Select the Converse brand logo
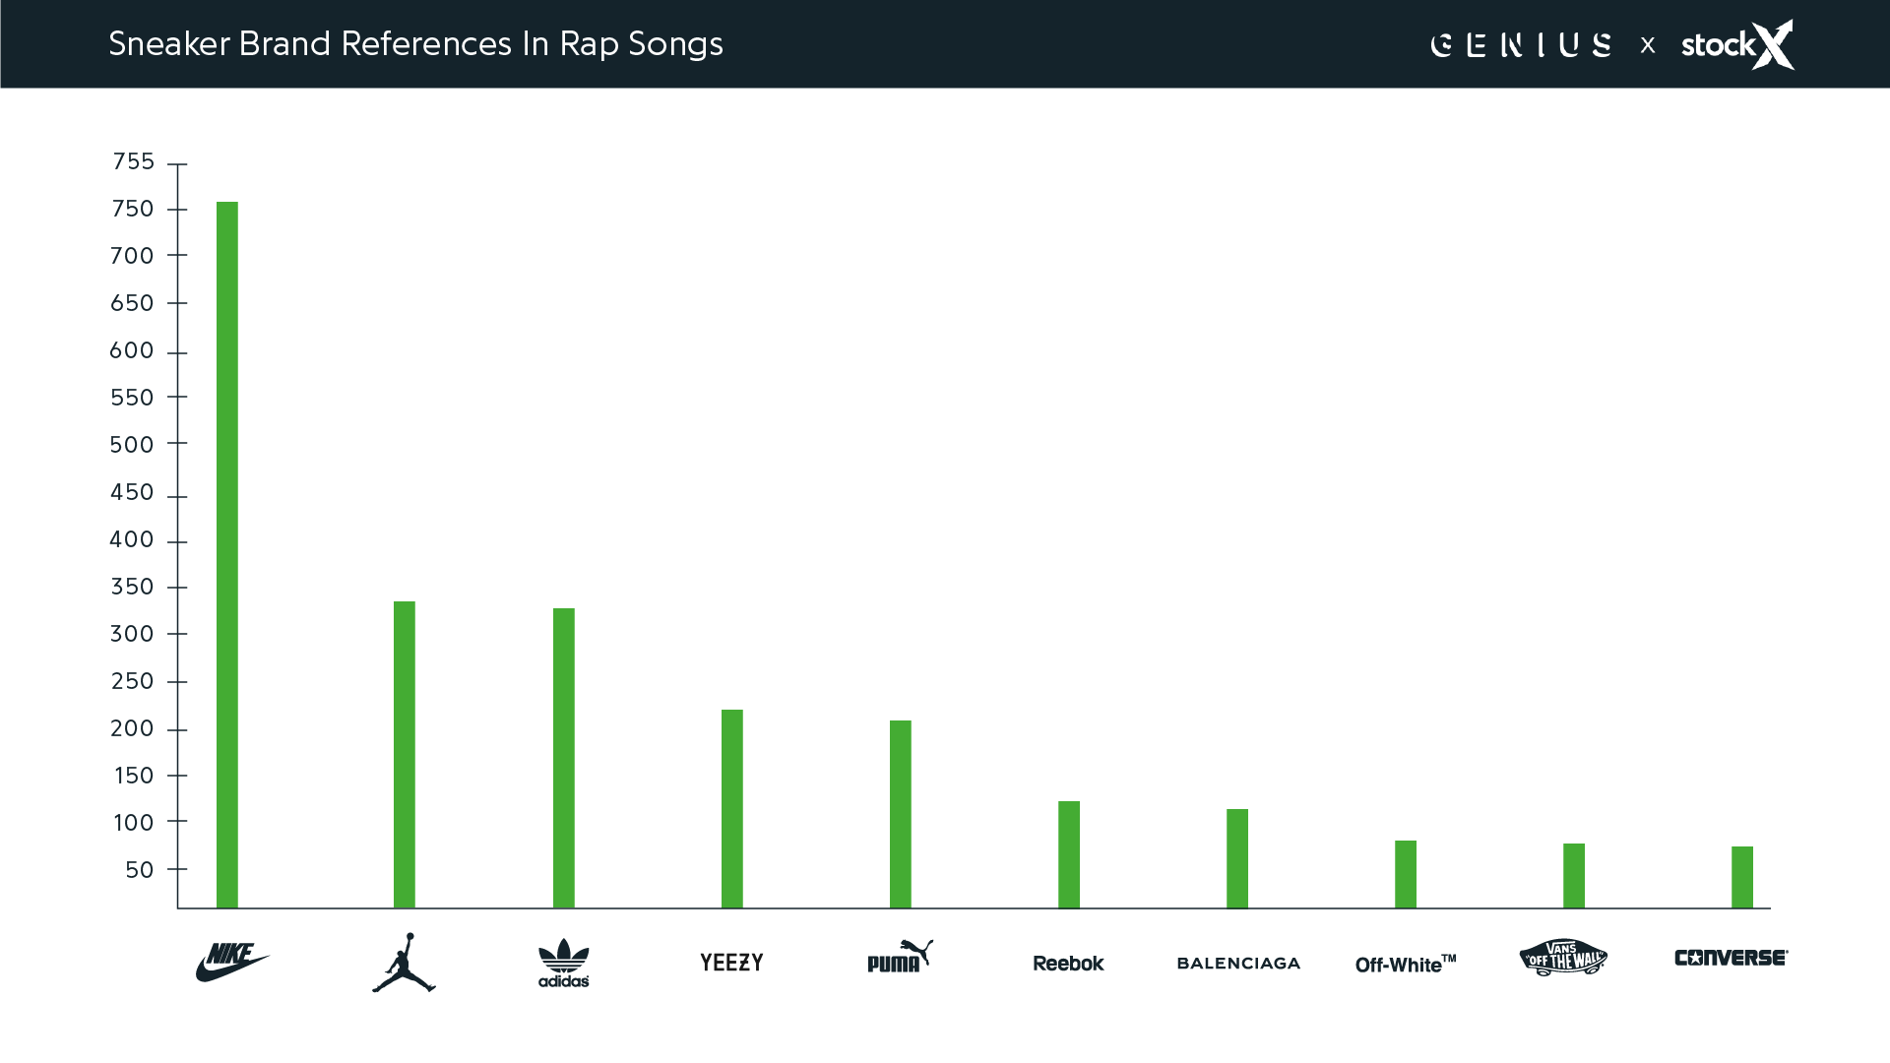1890x1063 pixels. tap(1731, 958)
